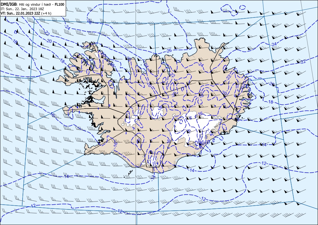This screenshot has height=225, width=318.
Task: Click the "-14" isotherm label in the southwest sea
Action: pos(66,176)
